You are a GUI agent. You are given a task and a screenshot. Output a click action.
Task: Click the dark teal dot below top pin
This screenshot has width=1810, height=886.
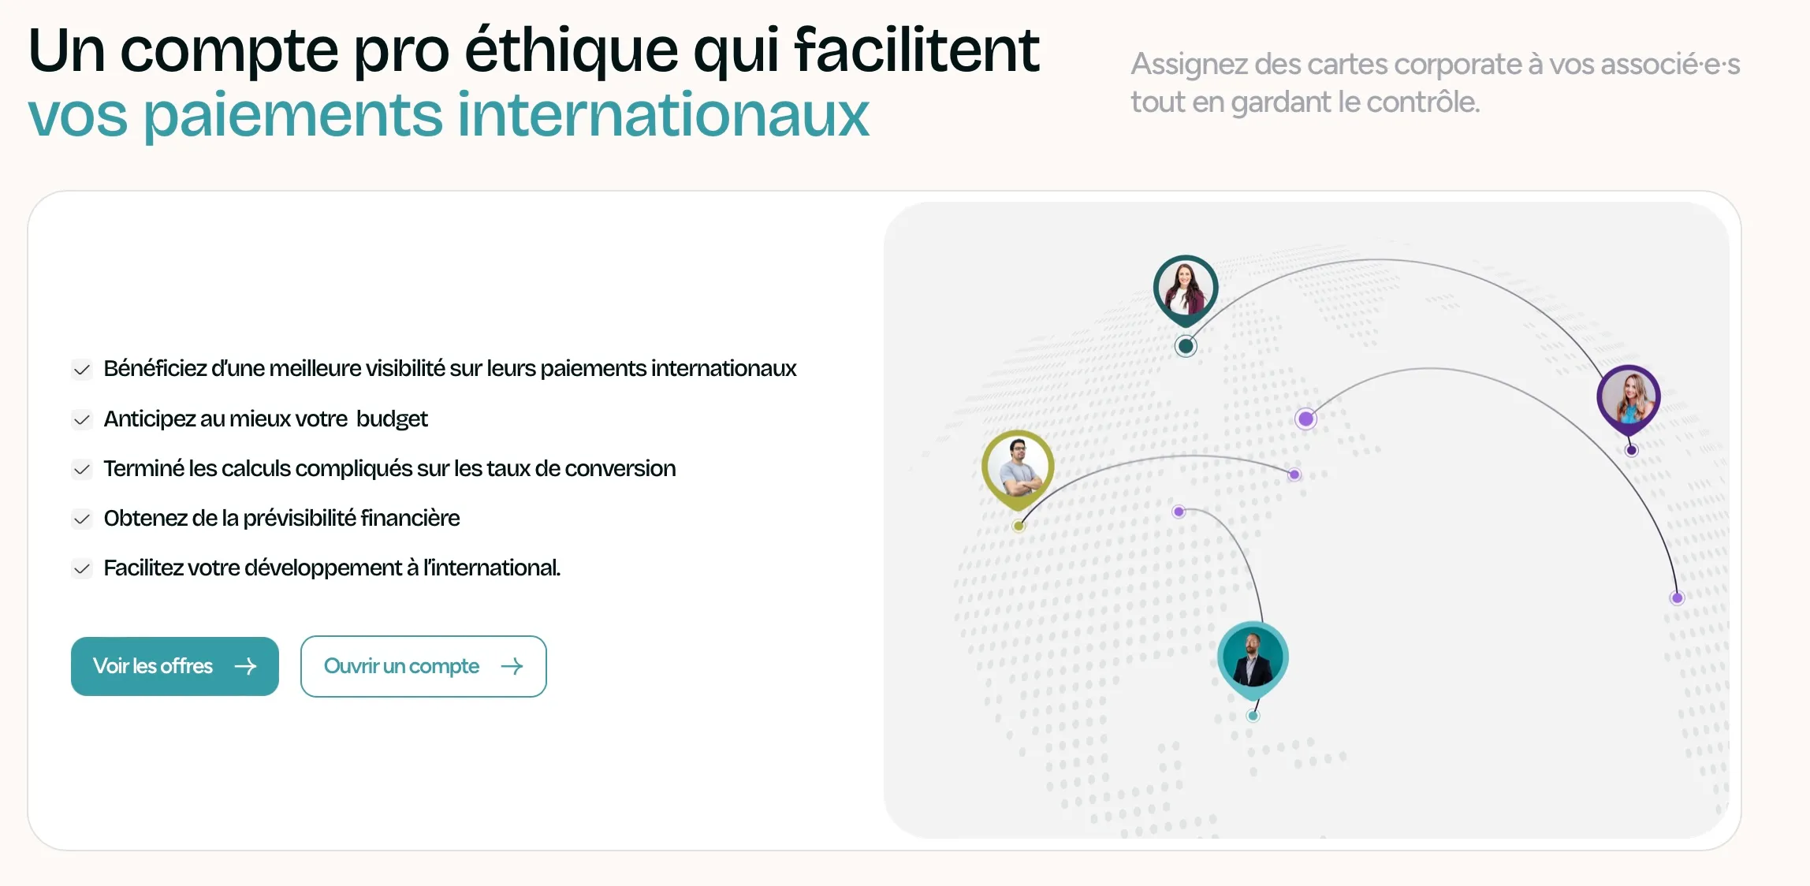pyautogui.click(x=1186, y=345)
